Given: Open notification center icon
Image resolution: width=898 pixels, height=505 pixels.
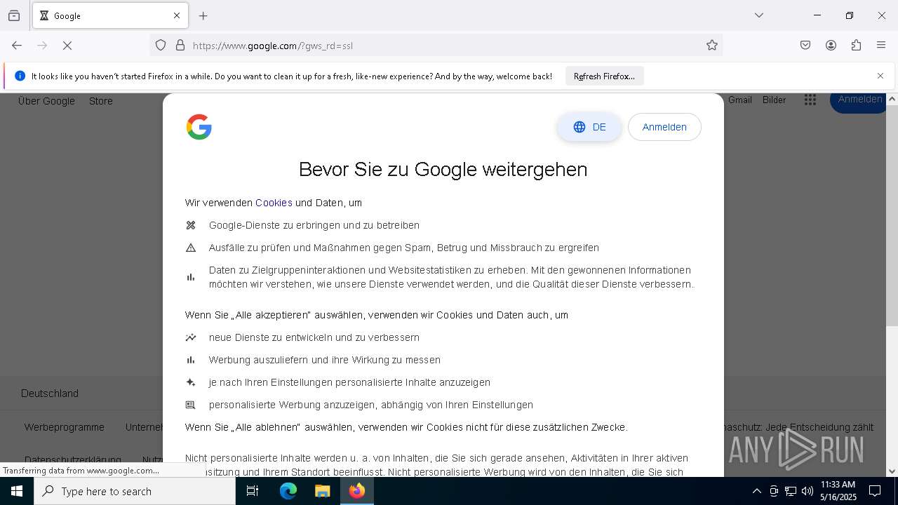Looking at the screenshot, I should coord(875,491).
